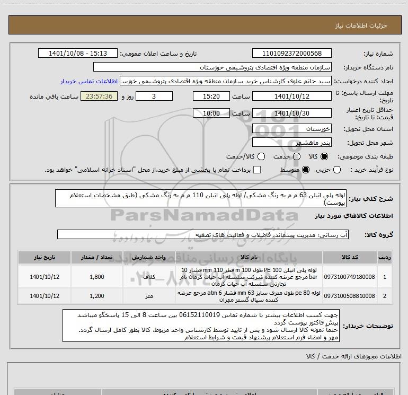Click the remaining time counter 23:57:36

pos(99,96)
